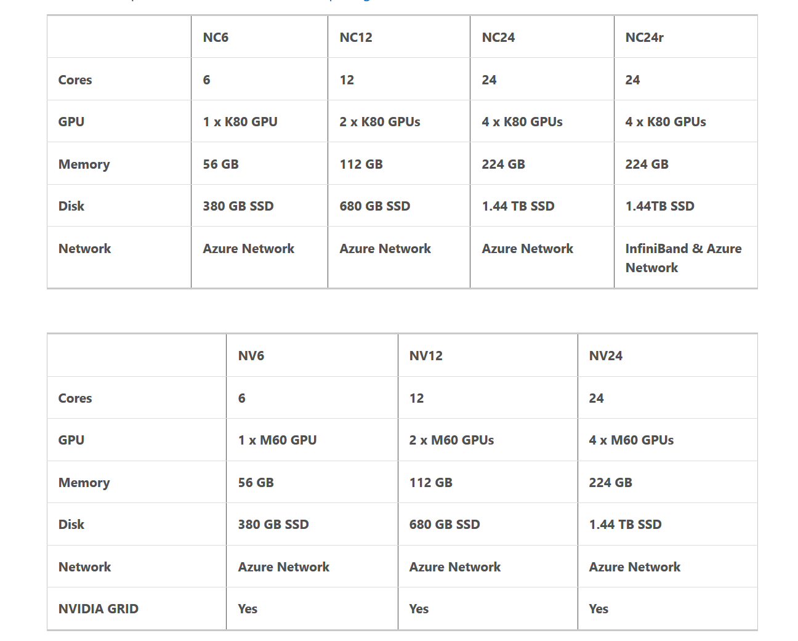Image resolution: width=798 pixels, height=641 pixels.
Task: Select the NV12 disk '680 GB SSD' cell
Action: coord(488,524)
